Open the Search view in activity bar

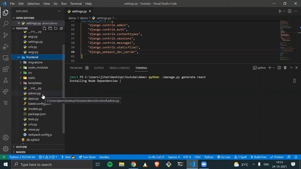pyautogui.click(x=6, y=24)
